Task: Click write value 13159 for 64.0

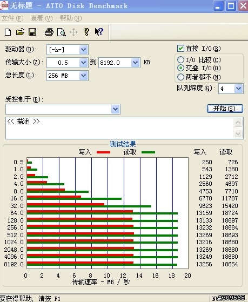Action: coord(204,213)
